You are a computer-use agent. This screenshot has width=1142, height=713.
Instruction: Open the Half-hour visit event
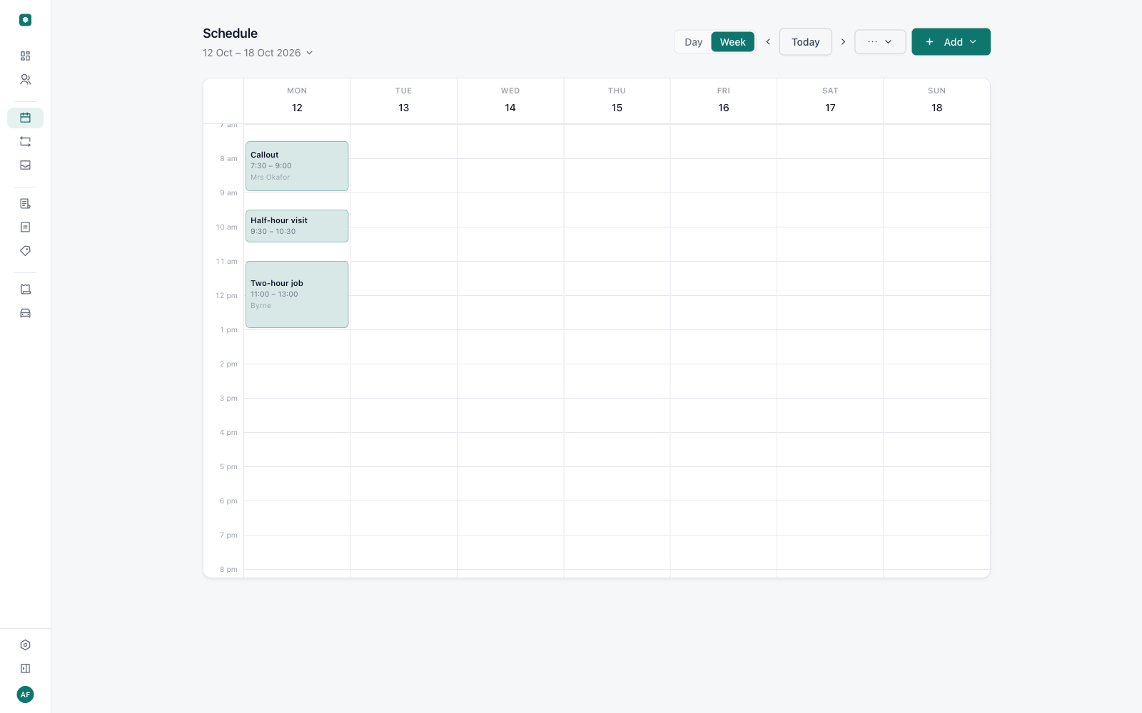[x=297, y=226]
